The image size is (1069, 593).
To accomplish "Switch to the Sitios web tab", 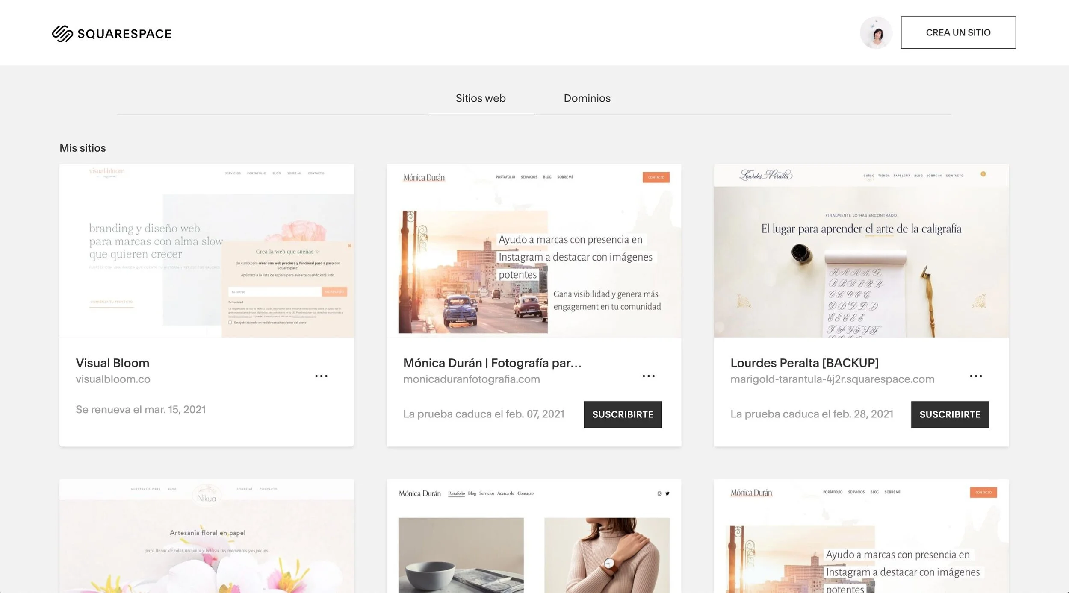I will [480, 98].
